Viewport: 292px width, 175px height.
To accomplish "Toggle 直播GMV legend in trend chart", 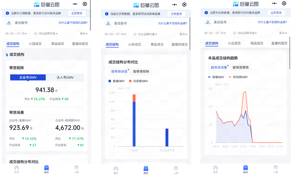I will click(x=216, y=77).
